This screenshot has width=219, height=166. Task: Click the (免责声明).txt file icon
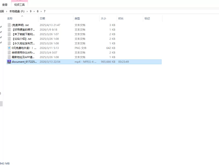click(x=9, y=25)
